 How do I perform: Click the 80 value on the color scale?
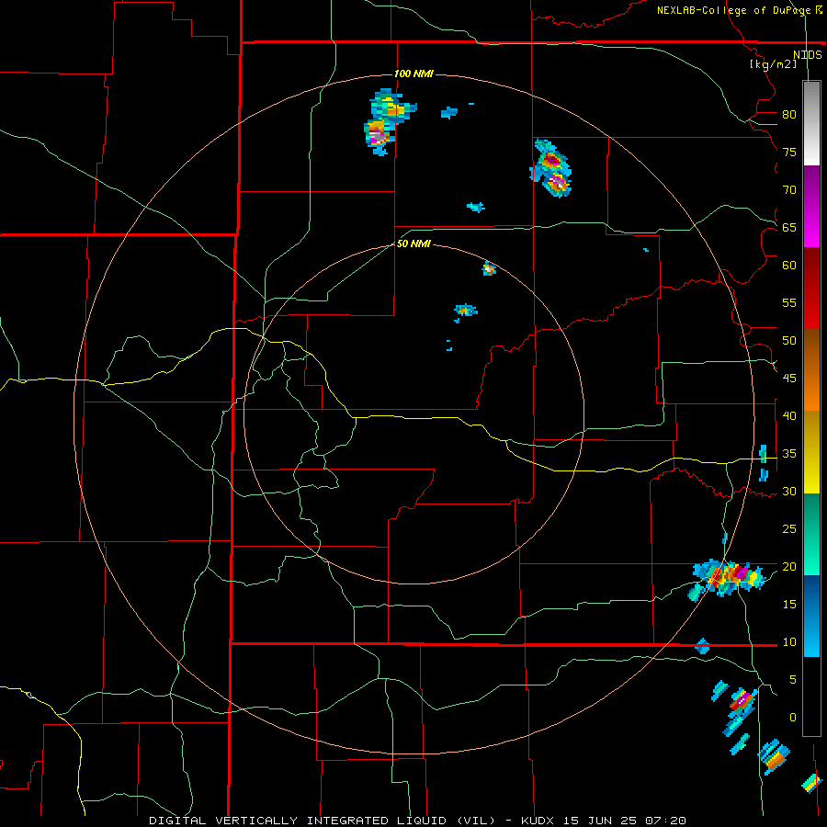(x=789, y=115)
